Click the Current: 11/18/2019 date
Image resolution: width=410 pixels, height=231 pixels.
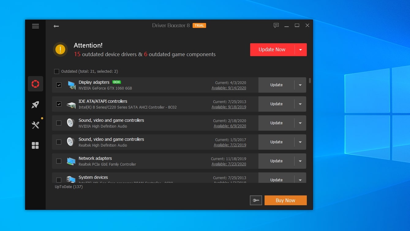click(x=228, y=159)
